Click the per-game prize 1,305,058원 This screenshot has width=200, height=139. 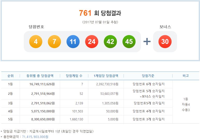[x=110, y=103]
